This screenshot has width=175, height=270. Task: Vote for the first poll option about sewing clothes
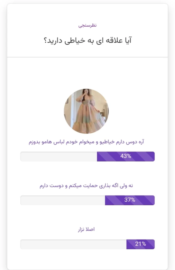click(x=87, y=141)
